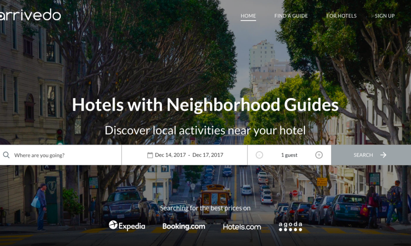Select the Dec 17, 2017 check-out date

(208, 155)
